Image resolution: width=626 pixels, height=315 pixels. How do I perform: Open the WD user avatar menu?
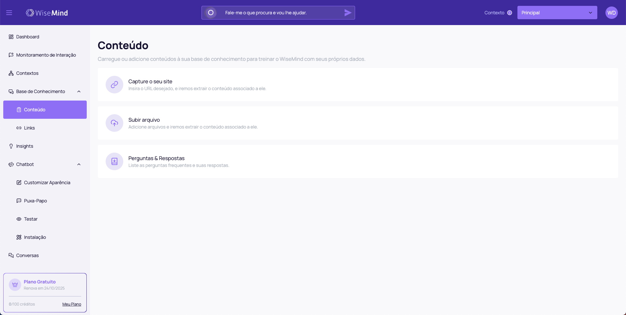tap(611, 13)
